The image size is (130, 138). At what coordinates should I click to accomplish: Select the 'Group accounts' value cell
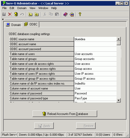click(x=95, y=59)
